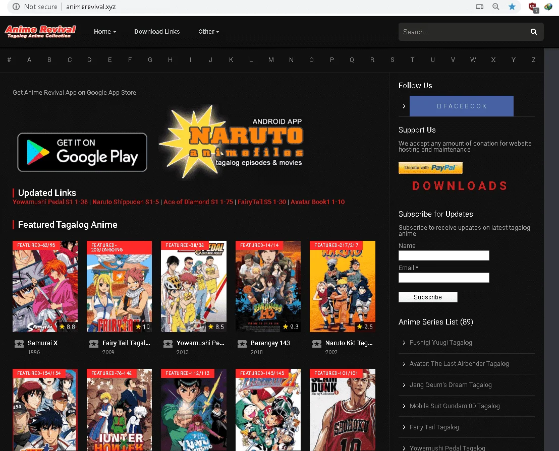Click the device cast icon in address bar
Viewport: 559px width, 451px height.
[479, 7]
